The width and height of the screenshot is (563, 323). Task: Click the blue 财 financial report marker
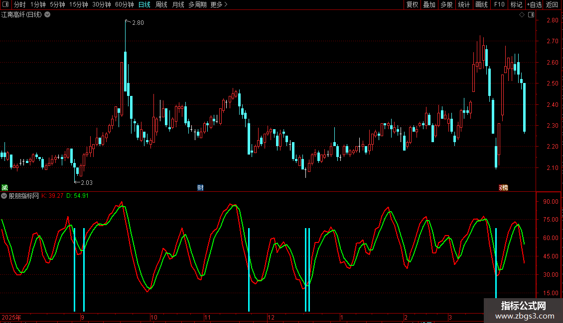200,187
